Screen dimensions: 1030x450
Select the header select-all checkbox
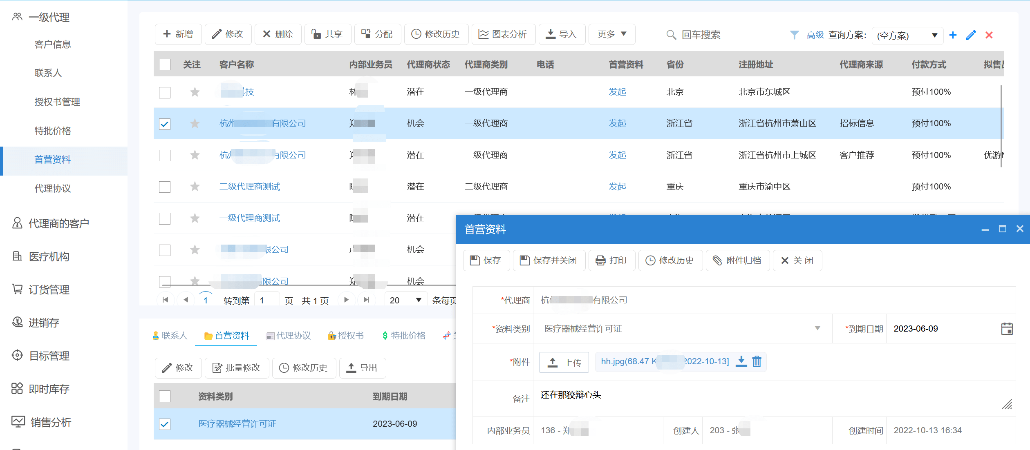[165, 64]
